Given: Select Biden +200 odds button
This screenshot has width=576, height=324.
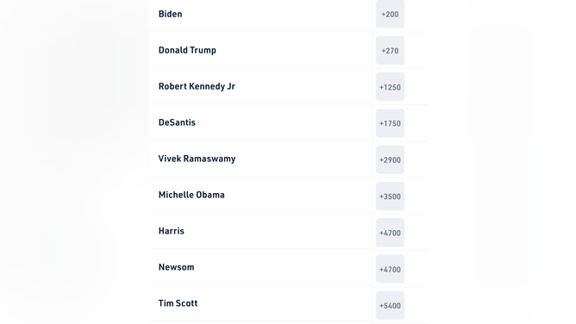Looking at the screenshot, I should coord(390,15).
